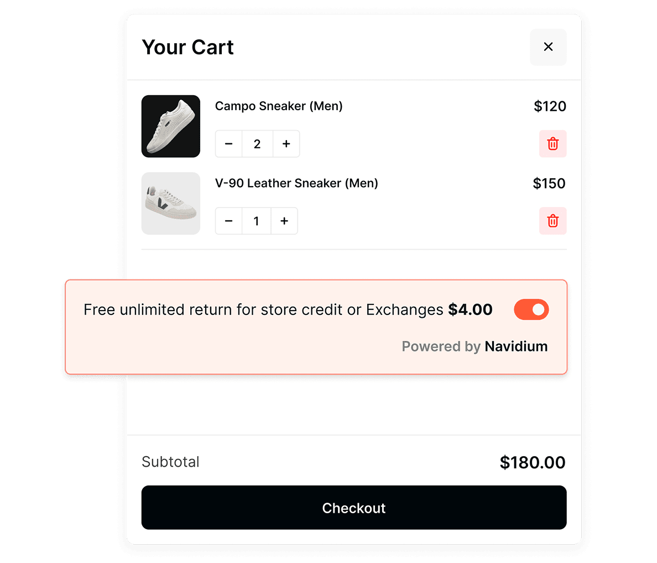Viewport: 657px width, 563px height.
Task: Click the Campo Sneaker (Men) title
Action: point(279,106)
